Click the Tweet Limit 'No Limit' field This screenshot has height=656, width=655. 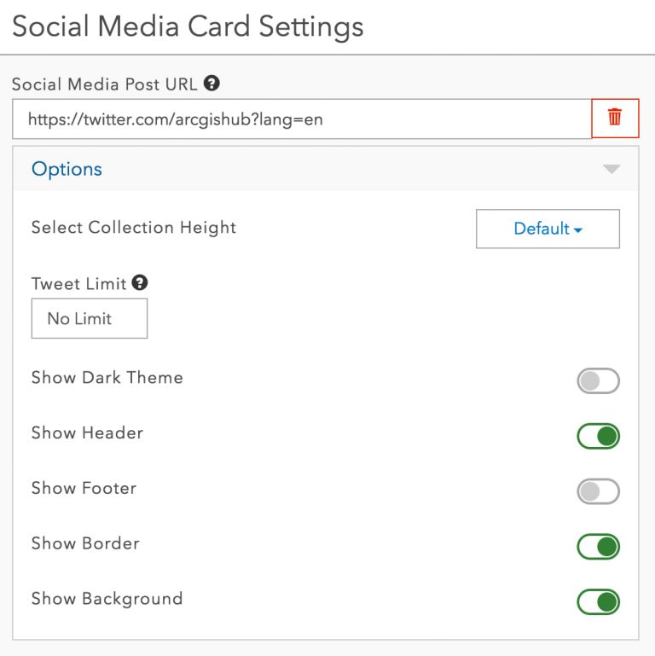point(90,318)
